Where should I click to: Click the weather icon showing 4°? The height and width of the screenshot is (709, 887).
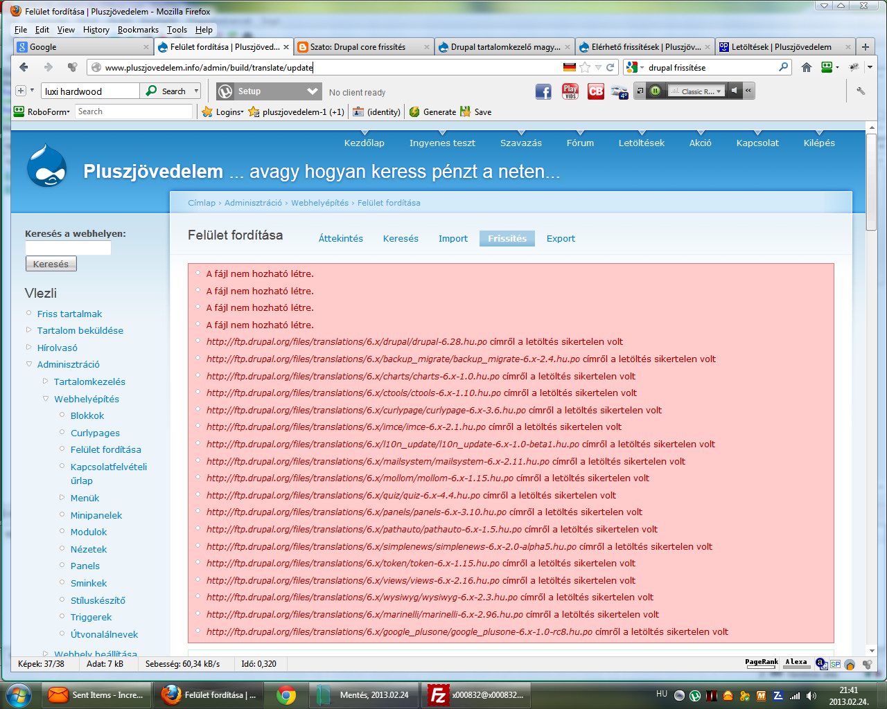coord(620,91)
